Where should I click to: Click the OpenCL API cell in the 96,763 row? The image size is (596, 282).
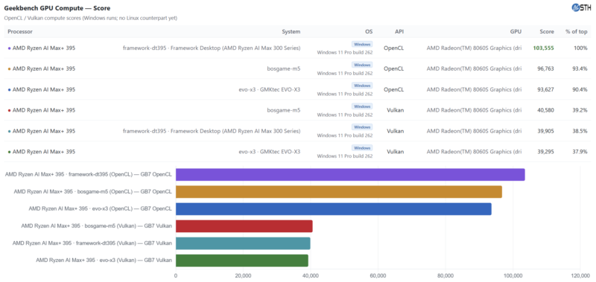393,69
